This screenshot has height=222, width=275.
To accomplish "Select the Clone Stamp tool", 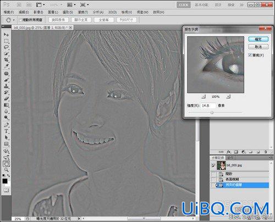I will point(6,86).
